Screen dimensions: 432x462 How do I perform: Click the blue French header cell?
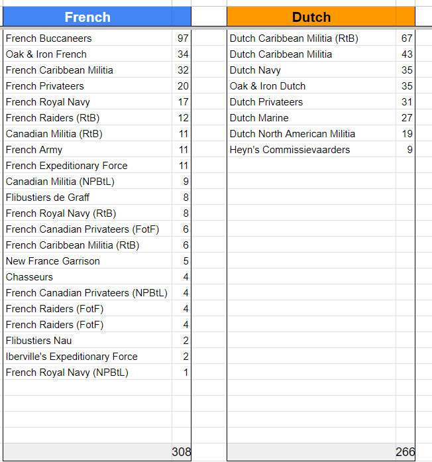[87, 17]
